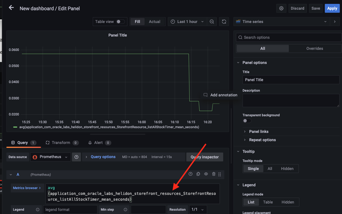This screenshot has width=342, height=214.
Task: Expand Query options section
Action: tap(103, 157)
